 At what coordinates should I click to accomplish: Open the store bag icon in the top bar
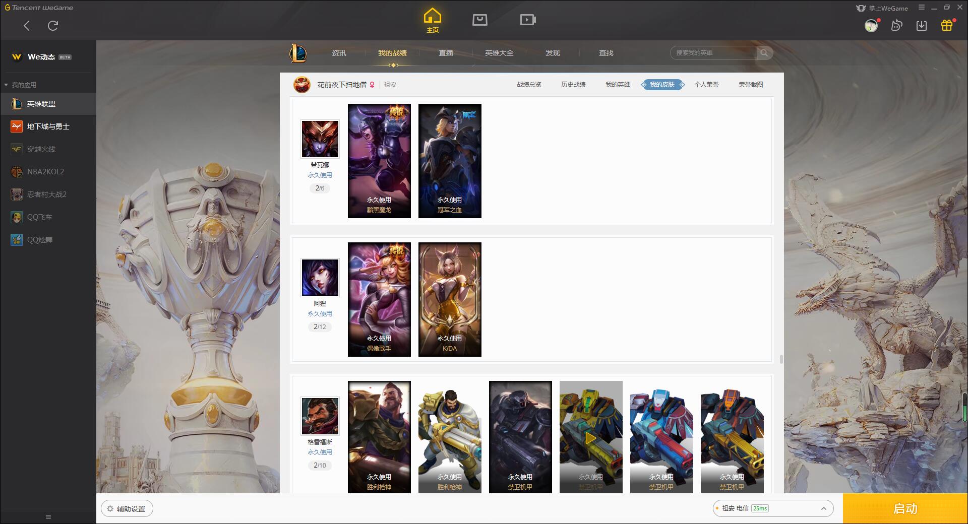tap(479, 20)
